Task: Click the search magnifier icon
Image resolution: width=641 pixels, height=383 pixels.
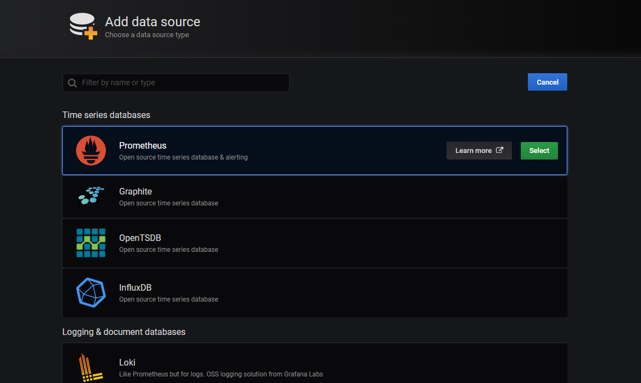Action: click(x=72, y=83)
